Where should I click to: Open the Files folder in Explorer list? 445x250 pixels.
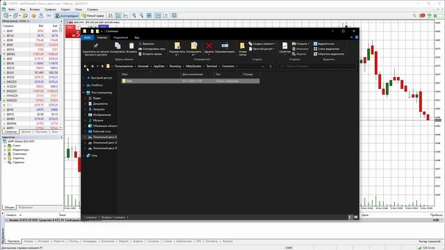coord(190,81)
